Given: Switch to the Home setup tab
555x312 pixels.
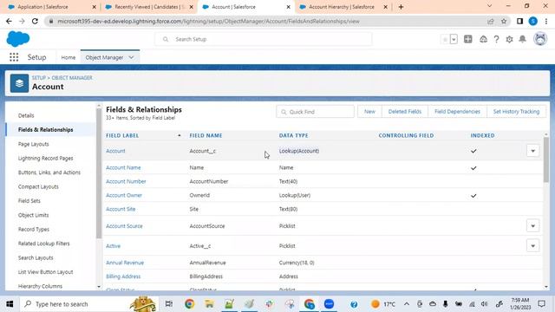Looking at the screenshot, I should pyautogui.click(x=69, y=57).
